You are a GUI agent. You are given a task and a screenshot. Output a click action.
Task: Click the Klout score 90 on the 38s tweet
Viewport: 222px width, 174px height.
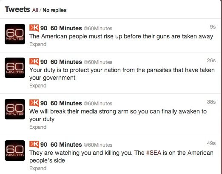(x=44, y=103)
